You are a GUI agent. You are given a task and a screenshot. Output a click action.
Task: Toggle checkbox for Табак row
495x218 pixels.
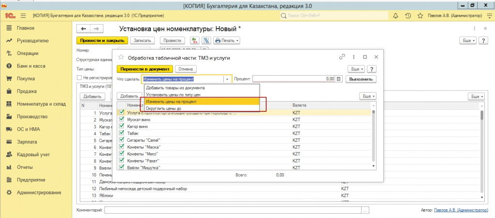point(121,133)
